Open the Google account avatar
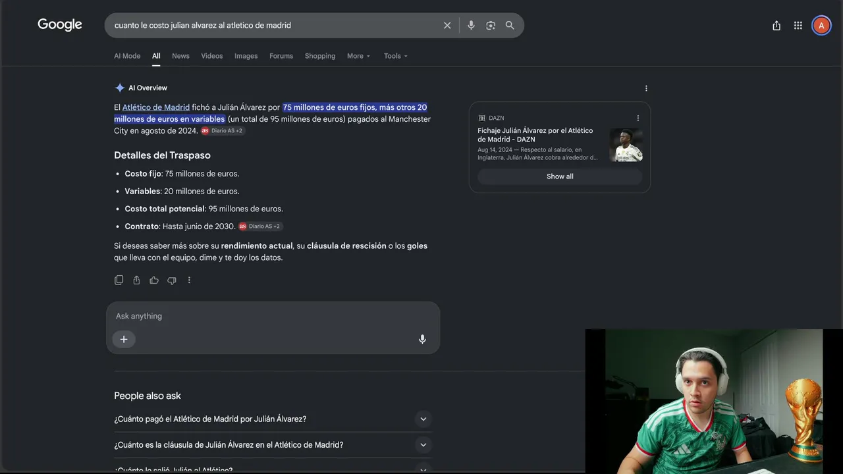 [x=821, y=26]
